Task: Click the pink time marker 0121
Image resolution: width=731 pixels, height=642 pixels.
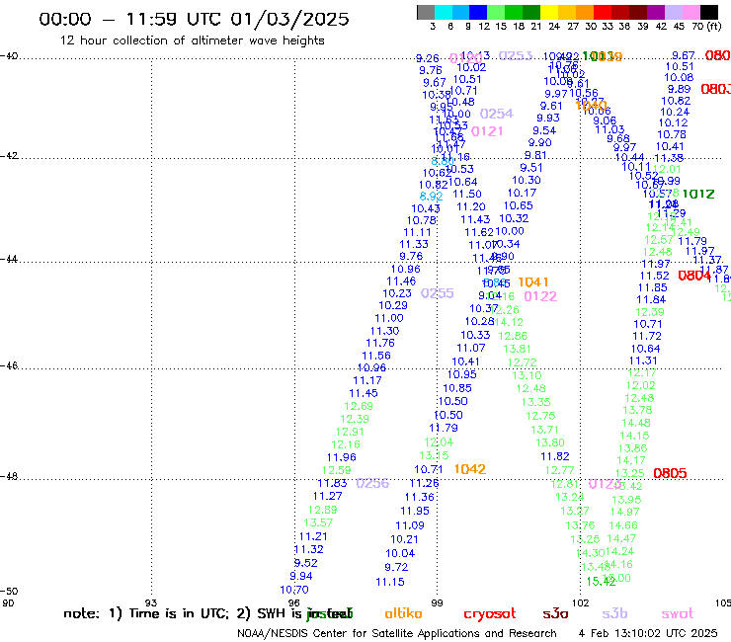Action: 487,131
